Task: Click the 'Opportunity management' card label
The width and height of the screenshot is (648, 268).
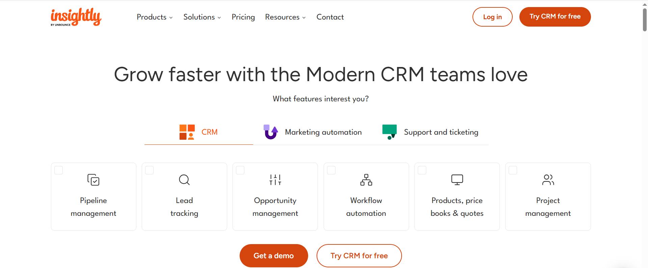Action: point(275,207)
